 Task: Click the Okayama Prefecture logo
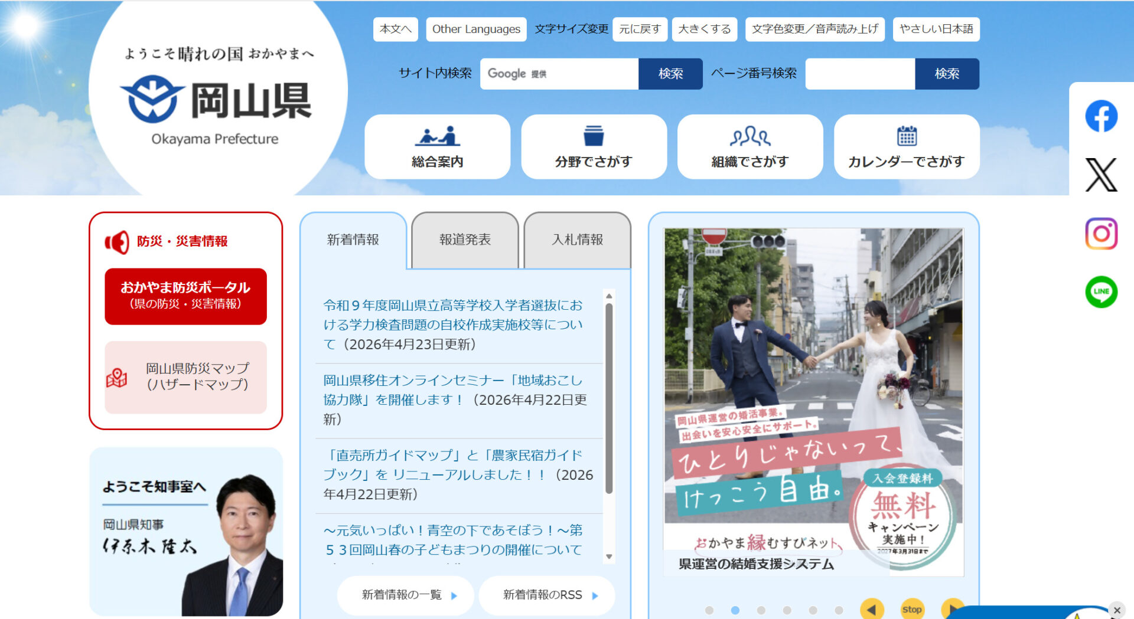pyautogui.click(x=216, y=111)
